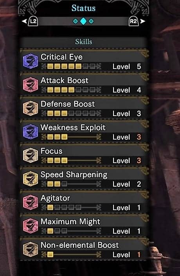Go to previous page with L2 button
Image resolution: width=180 pixels, height=276 pixels.
click(33, 22)
